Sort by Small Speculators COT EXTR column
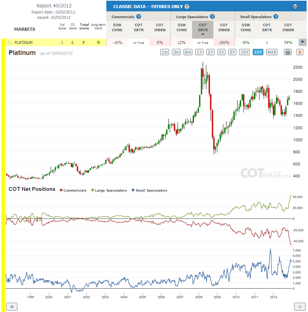 [x=267, y=28]
